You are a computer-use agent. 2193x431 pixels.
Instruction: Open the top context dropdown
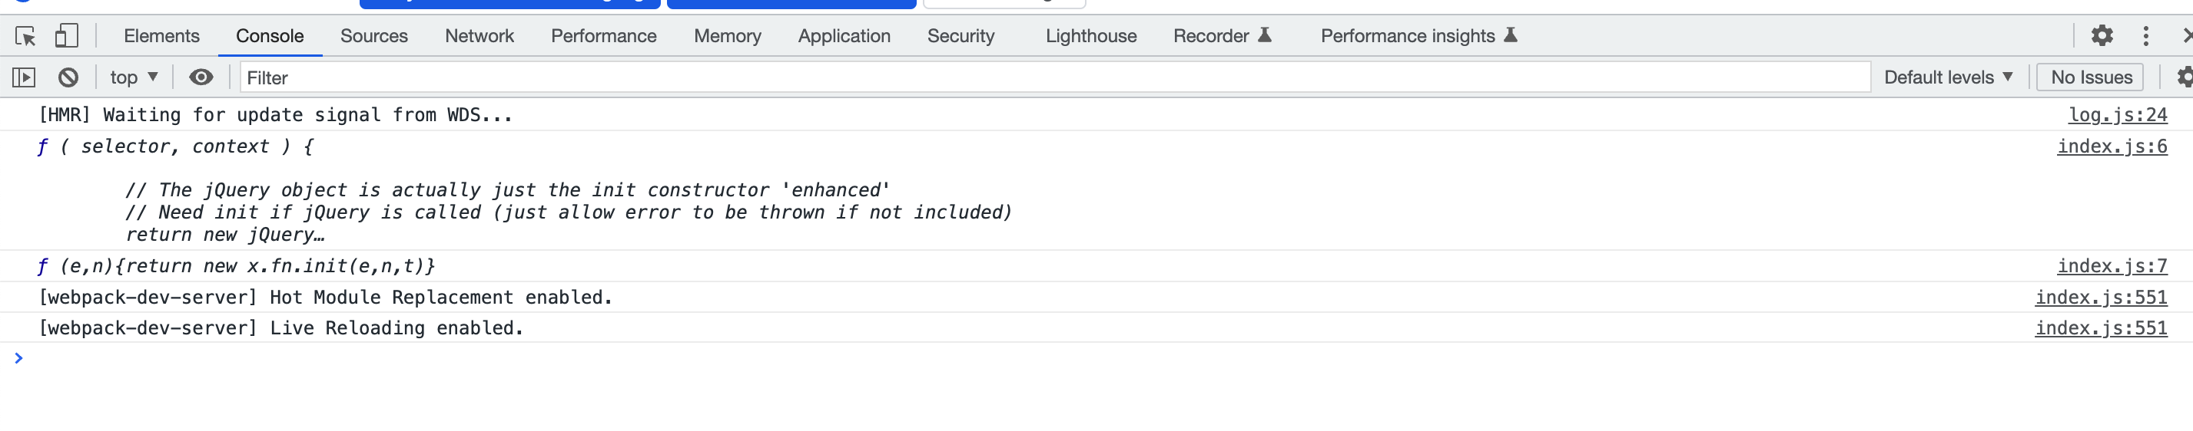click(x=134, y=77)
